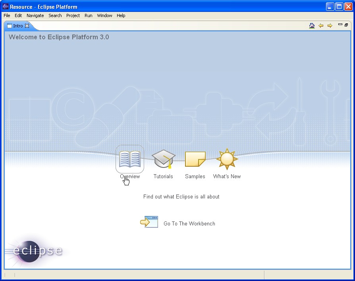Image resolution: width=355 pixels, height=281 pixels.
Task: Open the Overview book icon
Action: point(130,159)
